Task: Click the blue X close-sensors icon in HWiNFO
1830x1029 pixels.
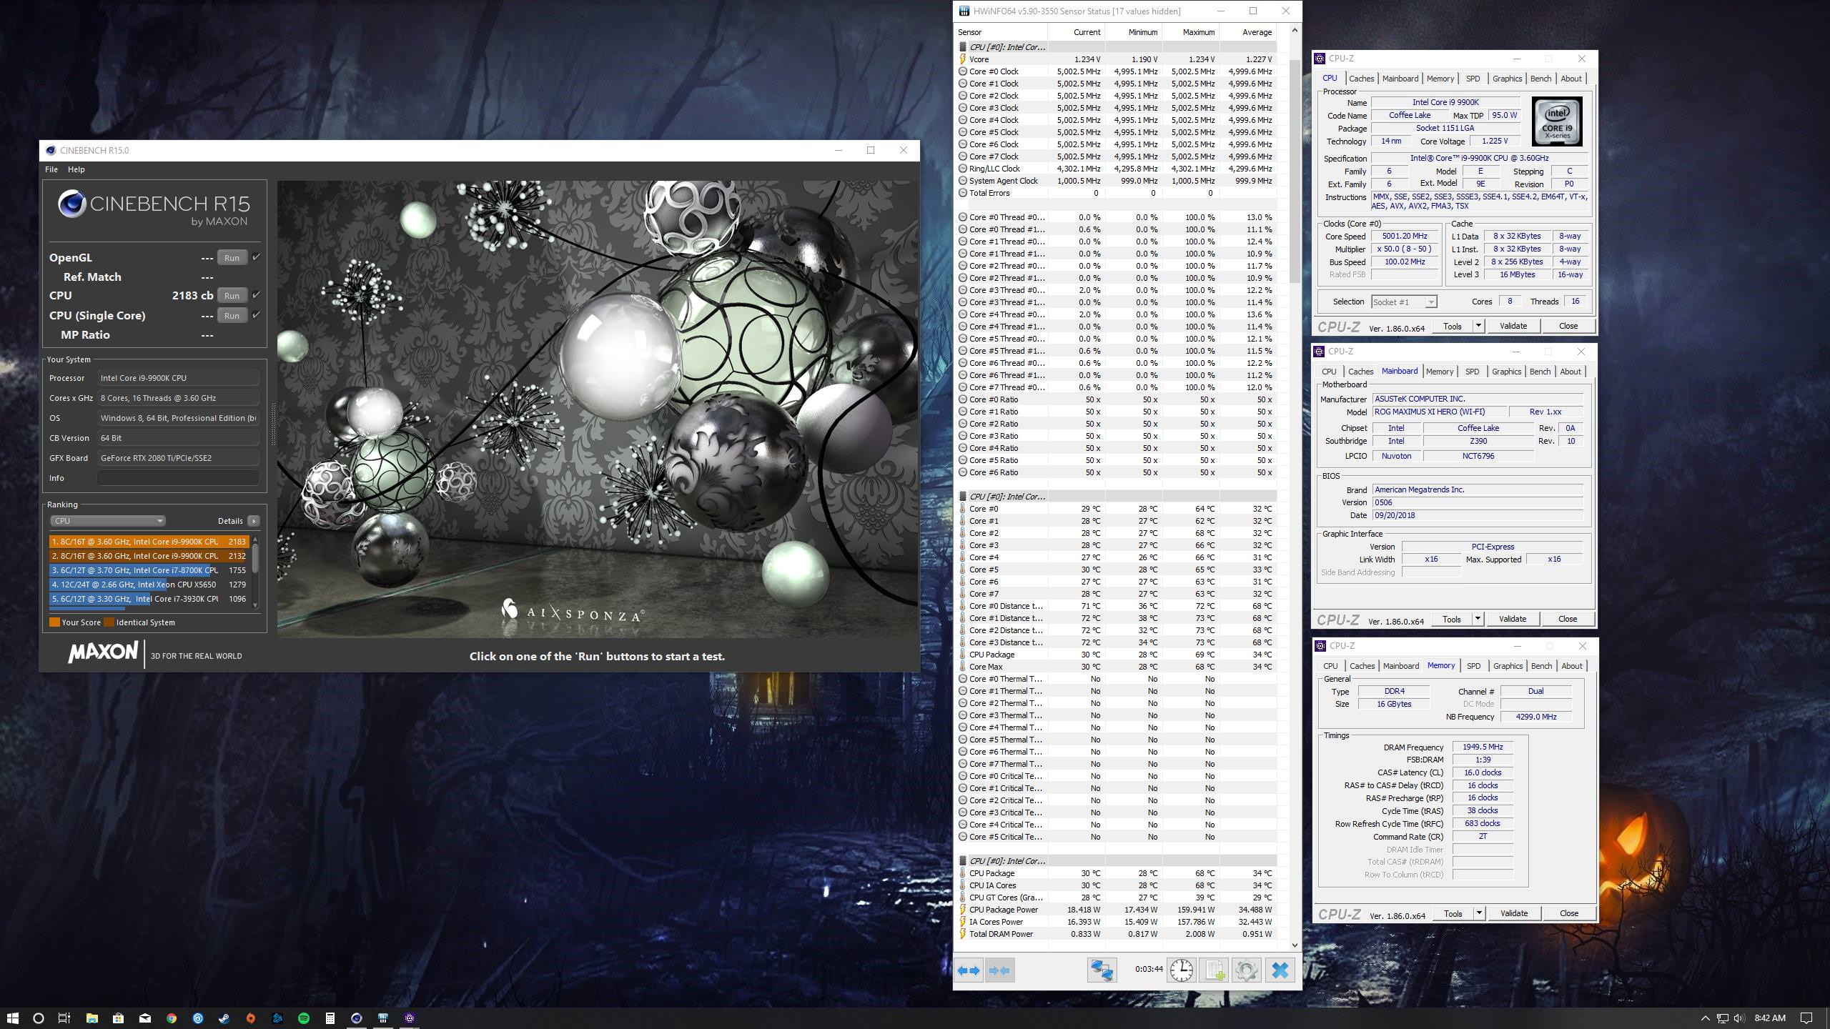Action: point(1280,970)
